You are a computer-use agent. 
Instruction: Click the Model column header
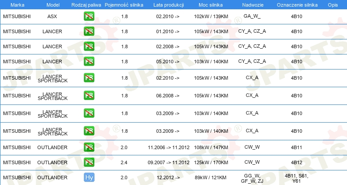tap(53, 5)
